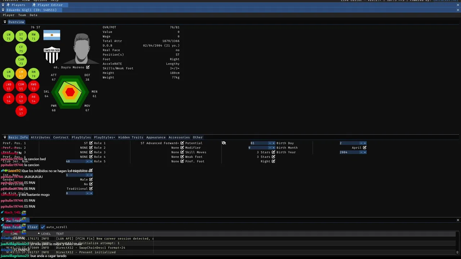
Task: Click edit icon beside Role 1 Advanced Forward+
Action: [x=182, y=143]
